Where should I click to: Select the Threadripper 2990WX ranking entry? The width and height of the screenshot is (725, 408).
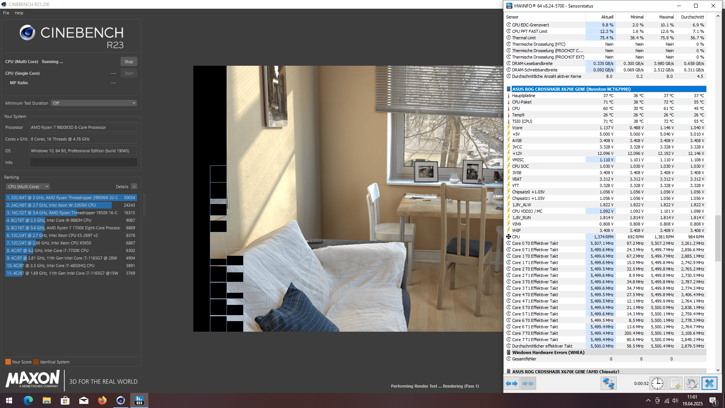71,198
